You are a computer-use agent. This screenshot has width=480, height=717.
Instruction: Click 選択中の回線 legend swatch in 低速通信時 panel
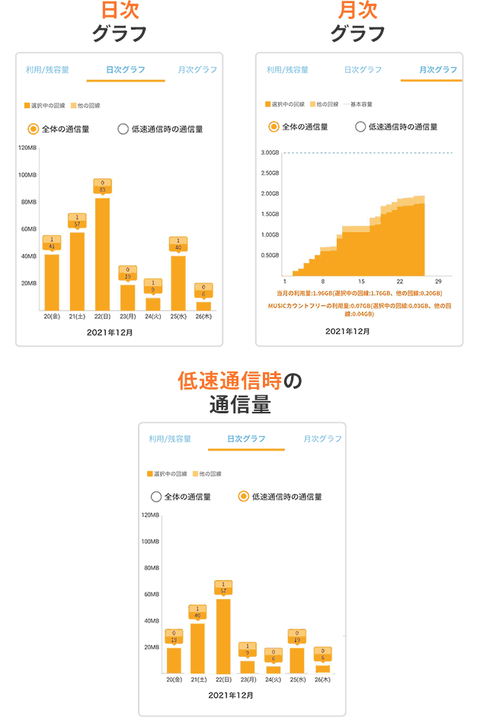click(149, 473)
